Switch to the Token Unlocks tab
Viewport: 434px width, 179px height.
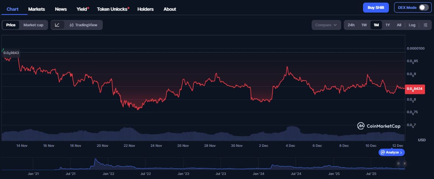pos(113,9)
